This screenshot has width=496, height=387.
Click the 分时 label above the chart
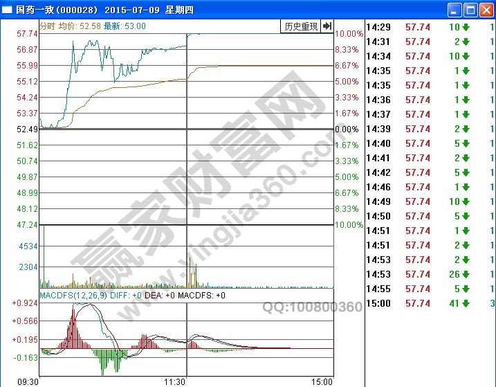[47, 26]
